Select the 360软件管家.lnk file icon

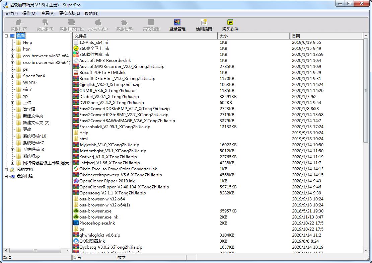(76, 54)
